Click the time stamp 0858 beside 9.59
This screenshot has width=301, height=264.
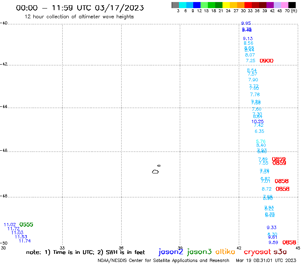[x=289, y=242]
